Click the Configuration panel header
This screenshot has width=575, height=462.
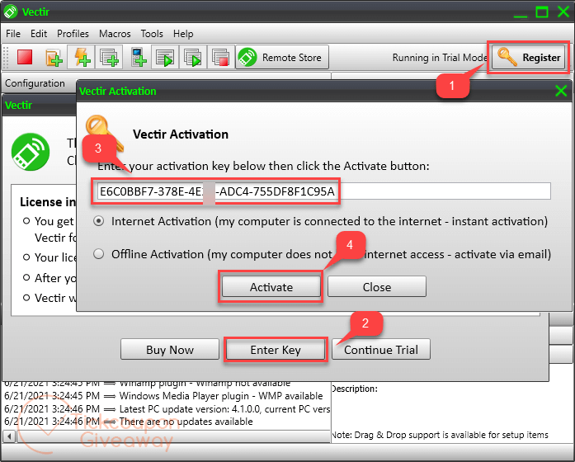point(35,83)
